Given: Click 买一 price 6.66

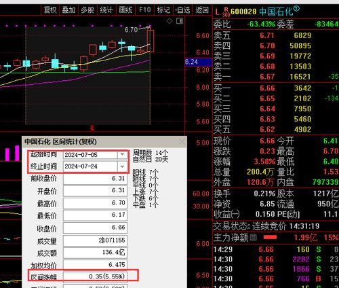Looking at the screenshot, I should [x=267, y=88].
